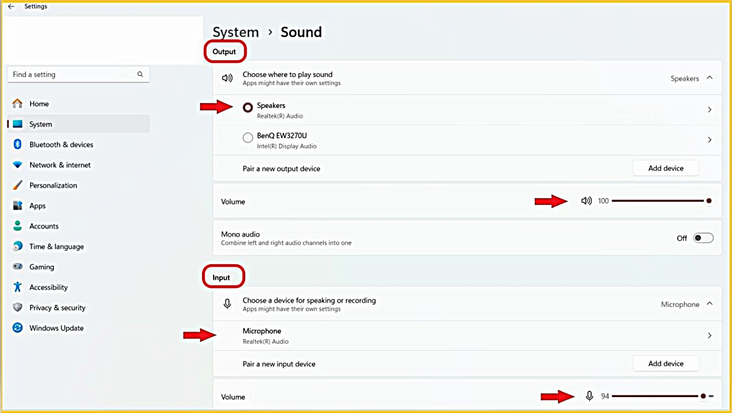The width and height of the screenshot is (732, 413).
Task: Click the Personalization brush icon
Action: [17, 185]
